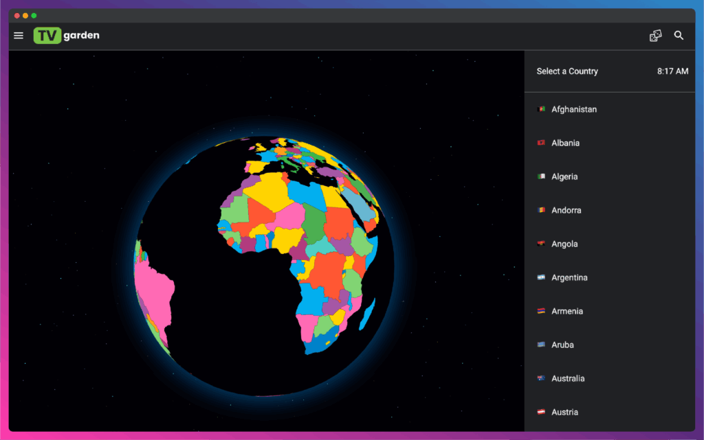Image resolution: width=704 pixels, height=440 pixels.
Task: Select Afghanistan from the country list
Action: (x=610, y=109)
